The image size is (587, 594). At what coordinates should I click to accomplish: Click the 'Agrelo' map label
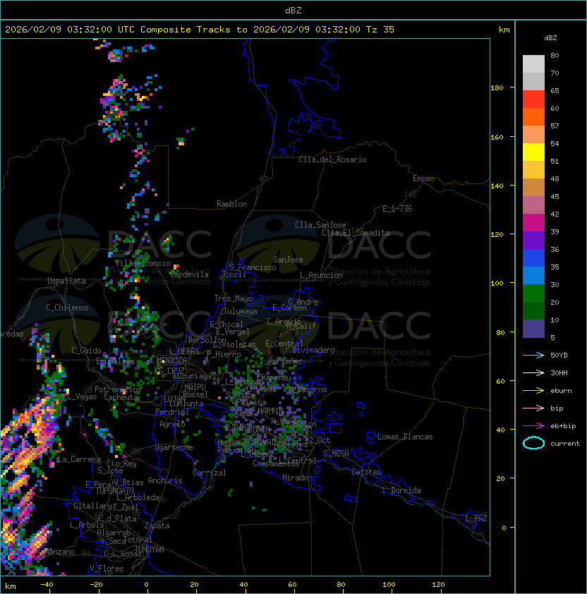coord(172,424)
